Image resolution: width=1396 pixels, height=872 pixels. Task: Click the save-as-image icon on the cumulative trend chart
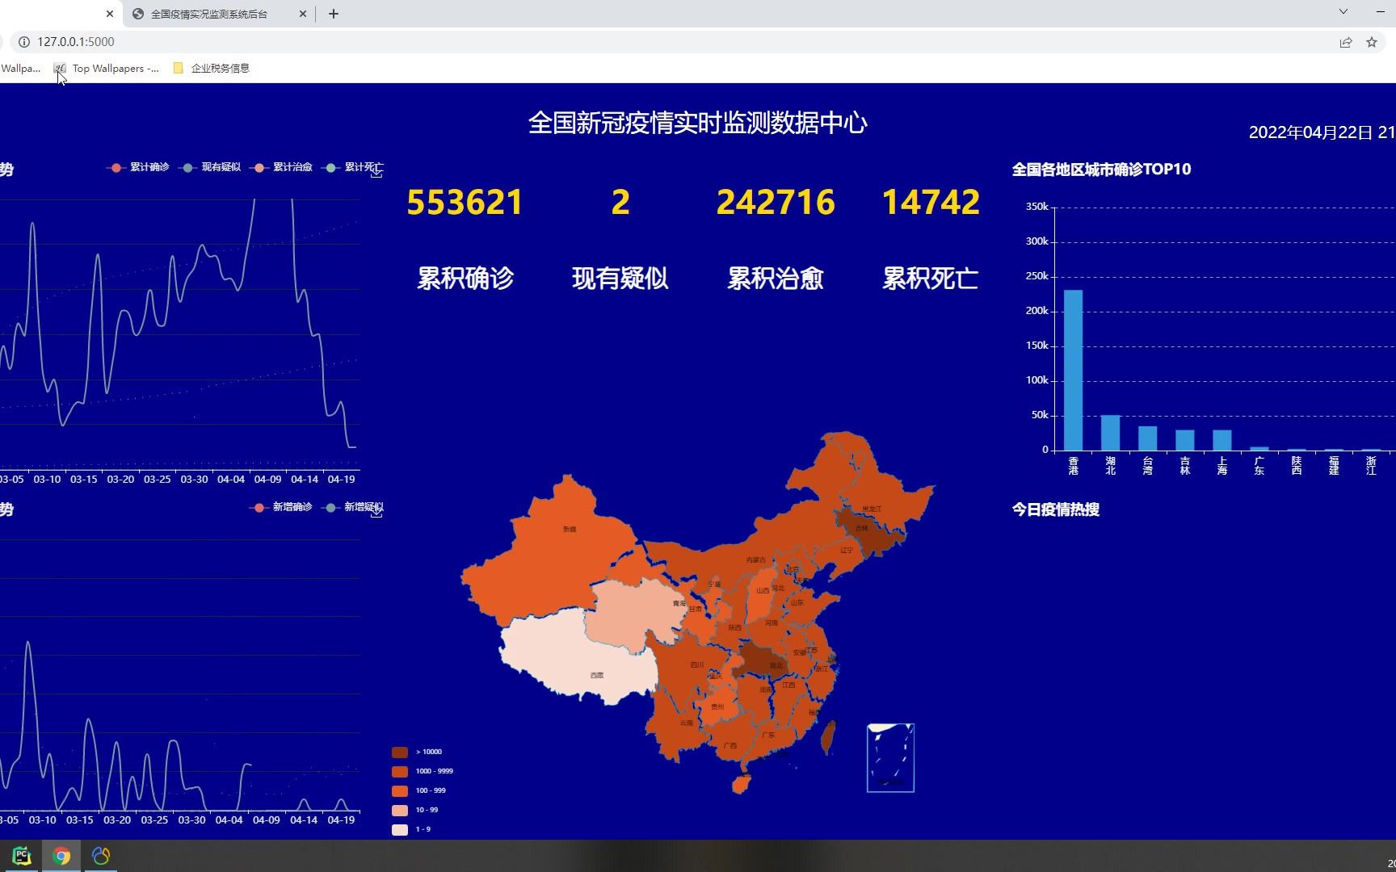click(x=376, y=172)
